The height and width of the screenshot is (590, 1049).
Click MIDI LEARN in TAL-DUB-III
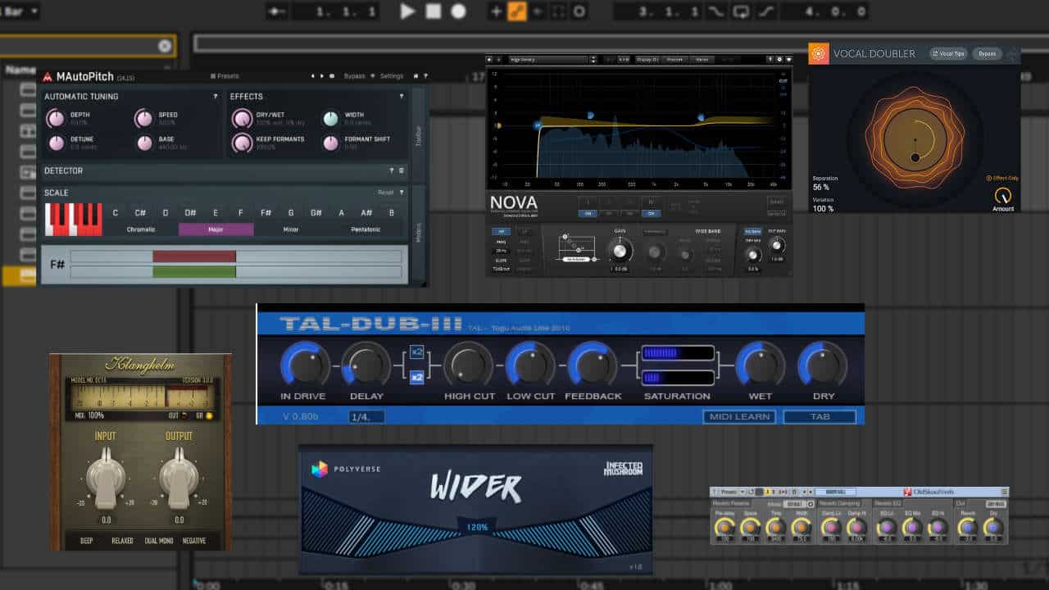click(738, 416)
